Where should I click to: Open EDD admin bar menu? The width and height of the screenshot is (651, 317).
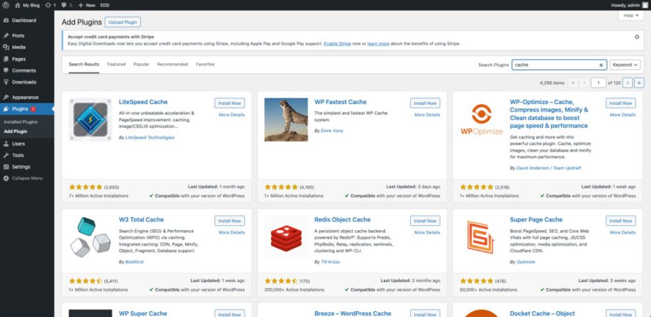[105, 5]
